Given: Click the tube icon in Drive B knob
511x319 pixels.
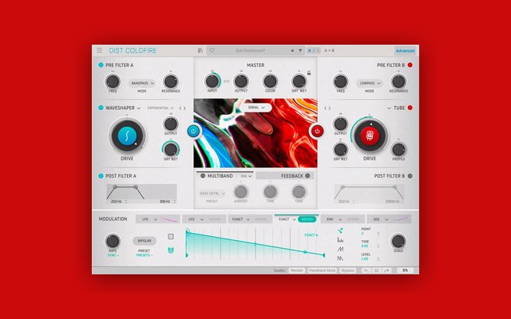Looking at the screenshot, I should 370,136.
